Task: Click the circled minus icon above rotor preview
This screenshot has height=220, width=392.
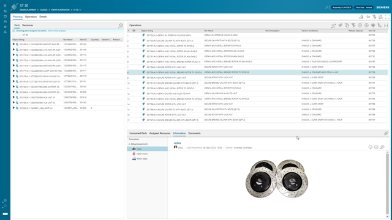Action: (376, 147)
